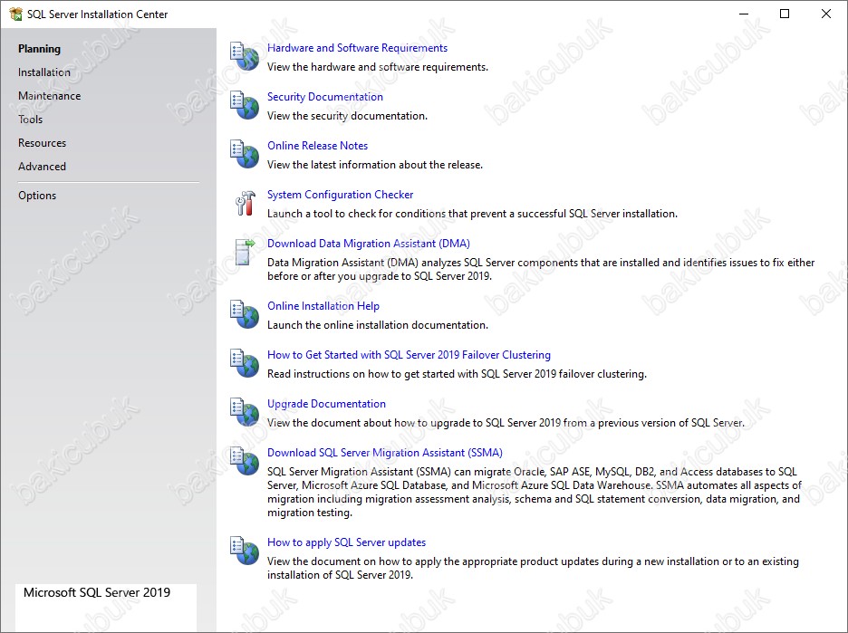The height and width of the screenshot is (633, 848).
Task: Click 'View the security documentation.' text
Action: (347, 116)
